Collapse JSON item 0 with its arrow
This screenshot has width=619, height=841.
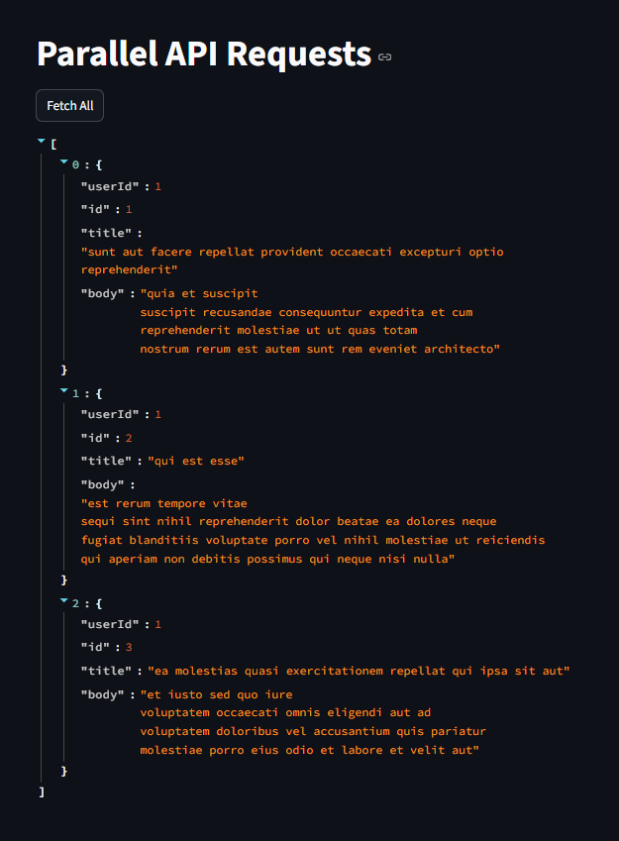click(63, 161)
